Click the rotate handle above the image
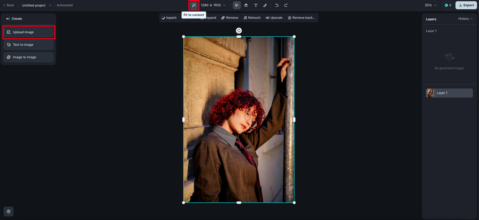The height and width of the screenshot is (220, 479). coord(239,31)
